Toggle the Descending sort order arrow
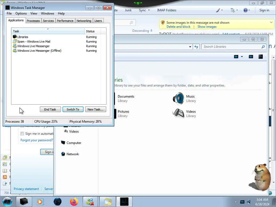Screen dimensions: 276x207 pos(151,31)
